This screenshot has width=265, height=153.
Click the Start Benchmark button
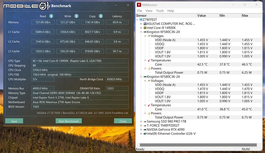pos(69,121)
